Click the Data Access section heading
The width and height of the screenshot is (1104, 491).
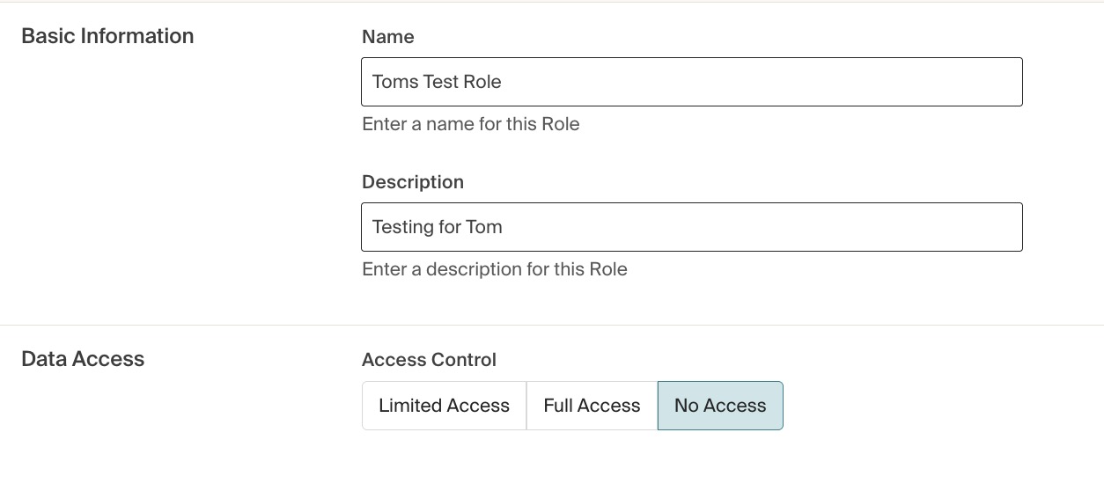83,359
